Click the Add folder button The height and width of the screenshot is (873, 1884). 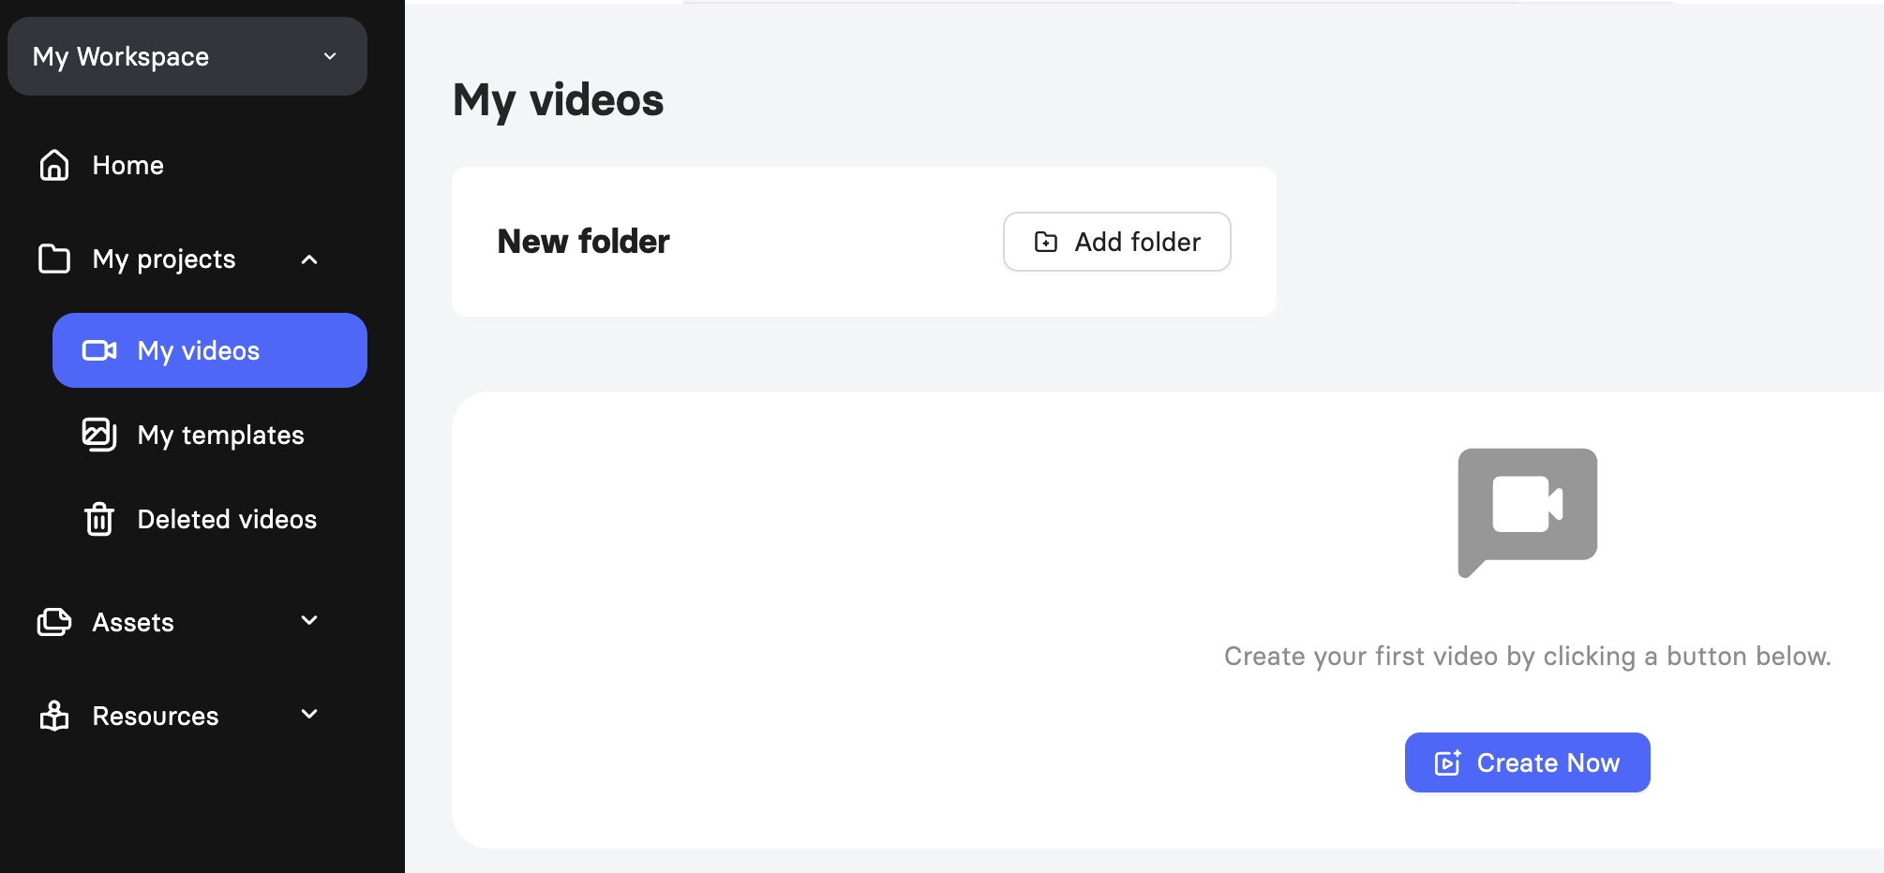click(1117, 242)
